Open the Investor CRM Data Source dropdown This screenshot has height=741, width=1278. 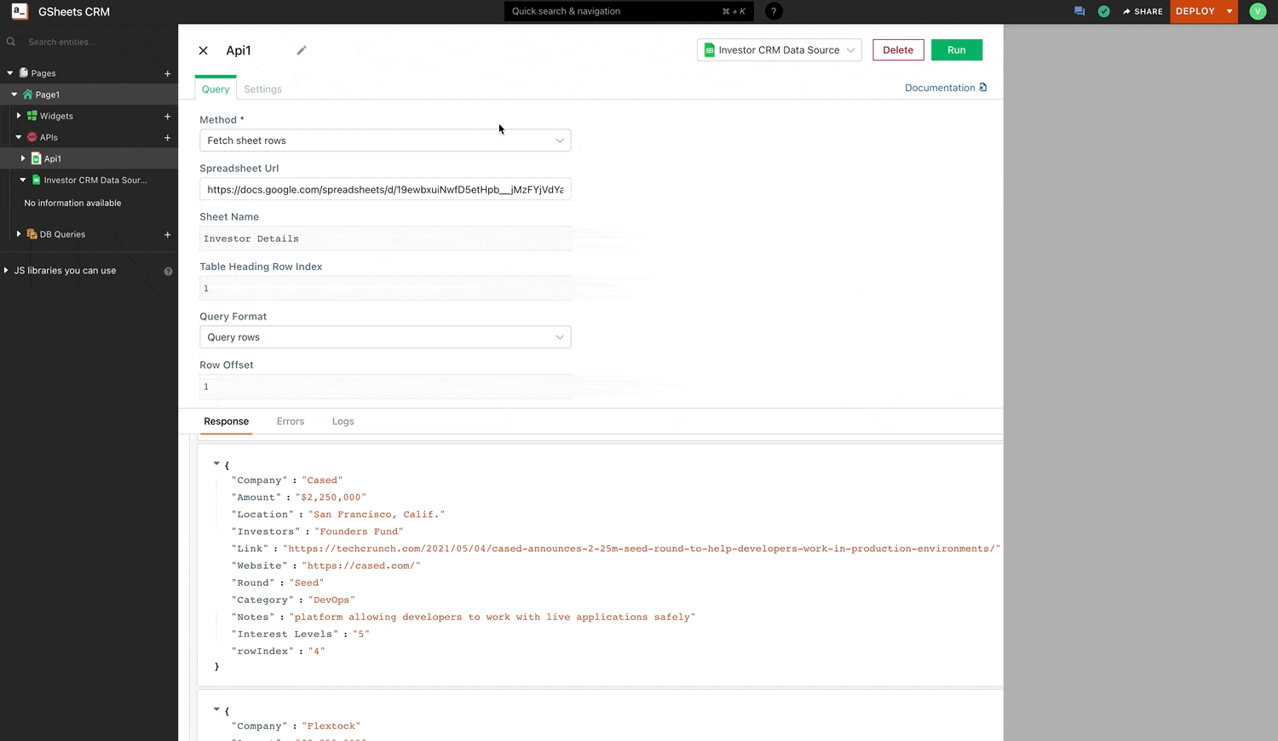(x=779, y=50)
